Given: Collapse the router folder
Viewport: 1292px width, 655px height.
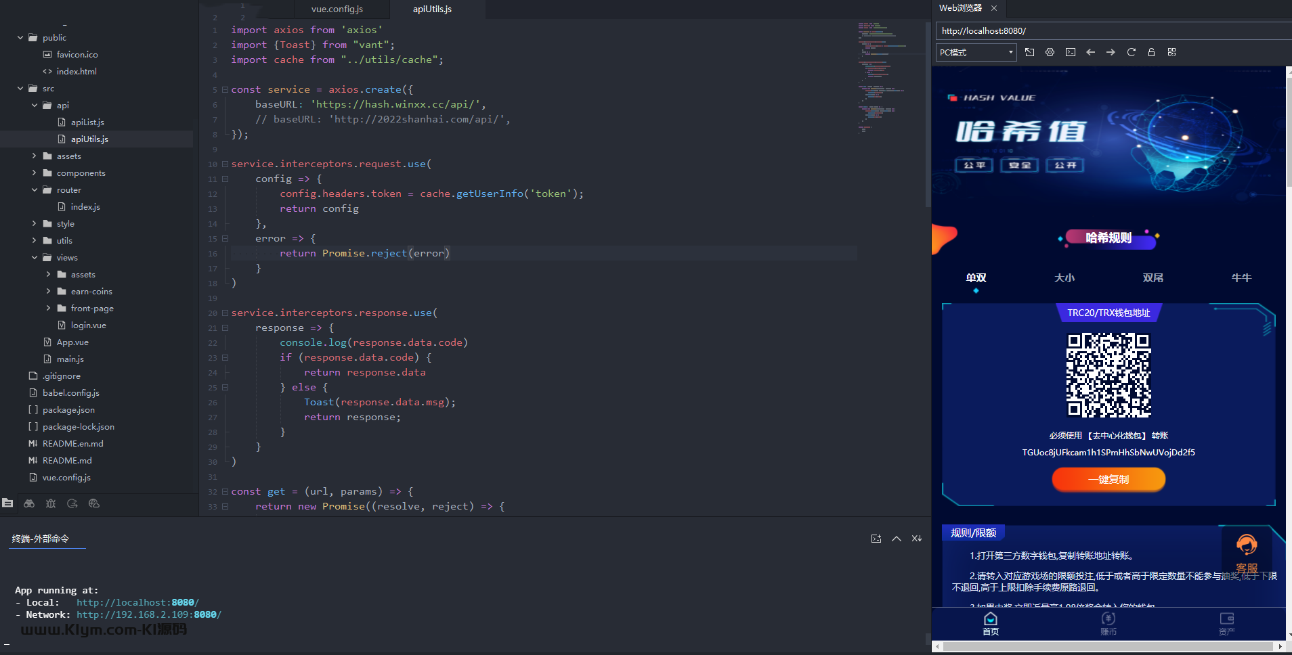Looking at the screenshot, I should coord(35,190).
